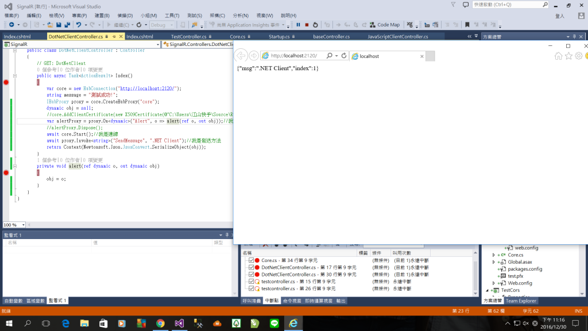Open the browser Favorites star icon

(x=568, y=56)
